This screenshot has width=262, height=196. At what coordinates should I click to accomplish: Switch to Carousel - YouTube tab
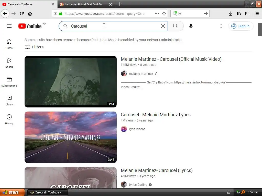[x=27, y=4]
